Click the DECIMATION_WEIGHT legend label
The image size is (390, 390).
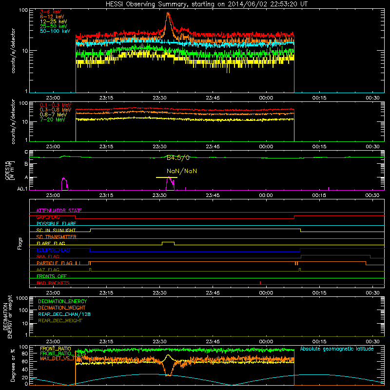click(x=62, y=308)
